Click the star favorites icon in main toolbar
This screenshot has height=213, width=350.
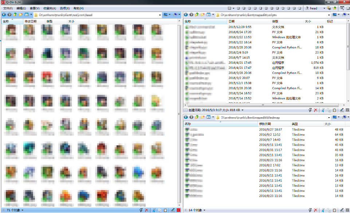click(x=335, y=8)
